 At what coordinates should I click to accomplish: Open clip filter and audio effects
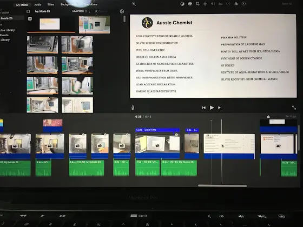coord(236,4)
